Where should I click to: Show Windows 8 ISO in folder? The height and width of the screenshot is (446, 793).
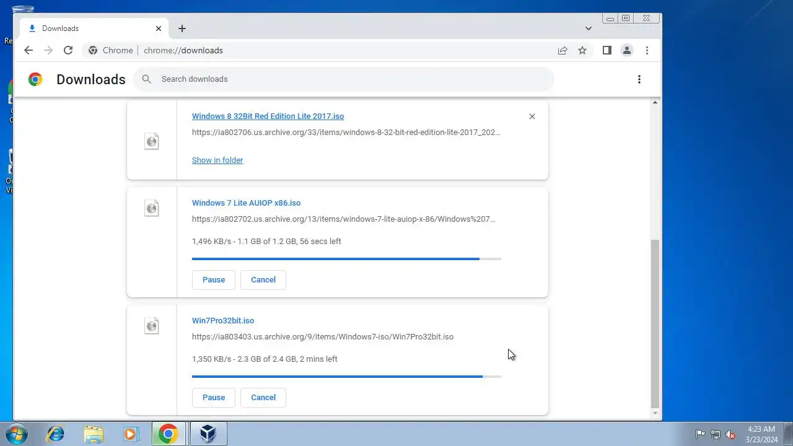coord(217,160)
